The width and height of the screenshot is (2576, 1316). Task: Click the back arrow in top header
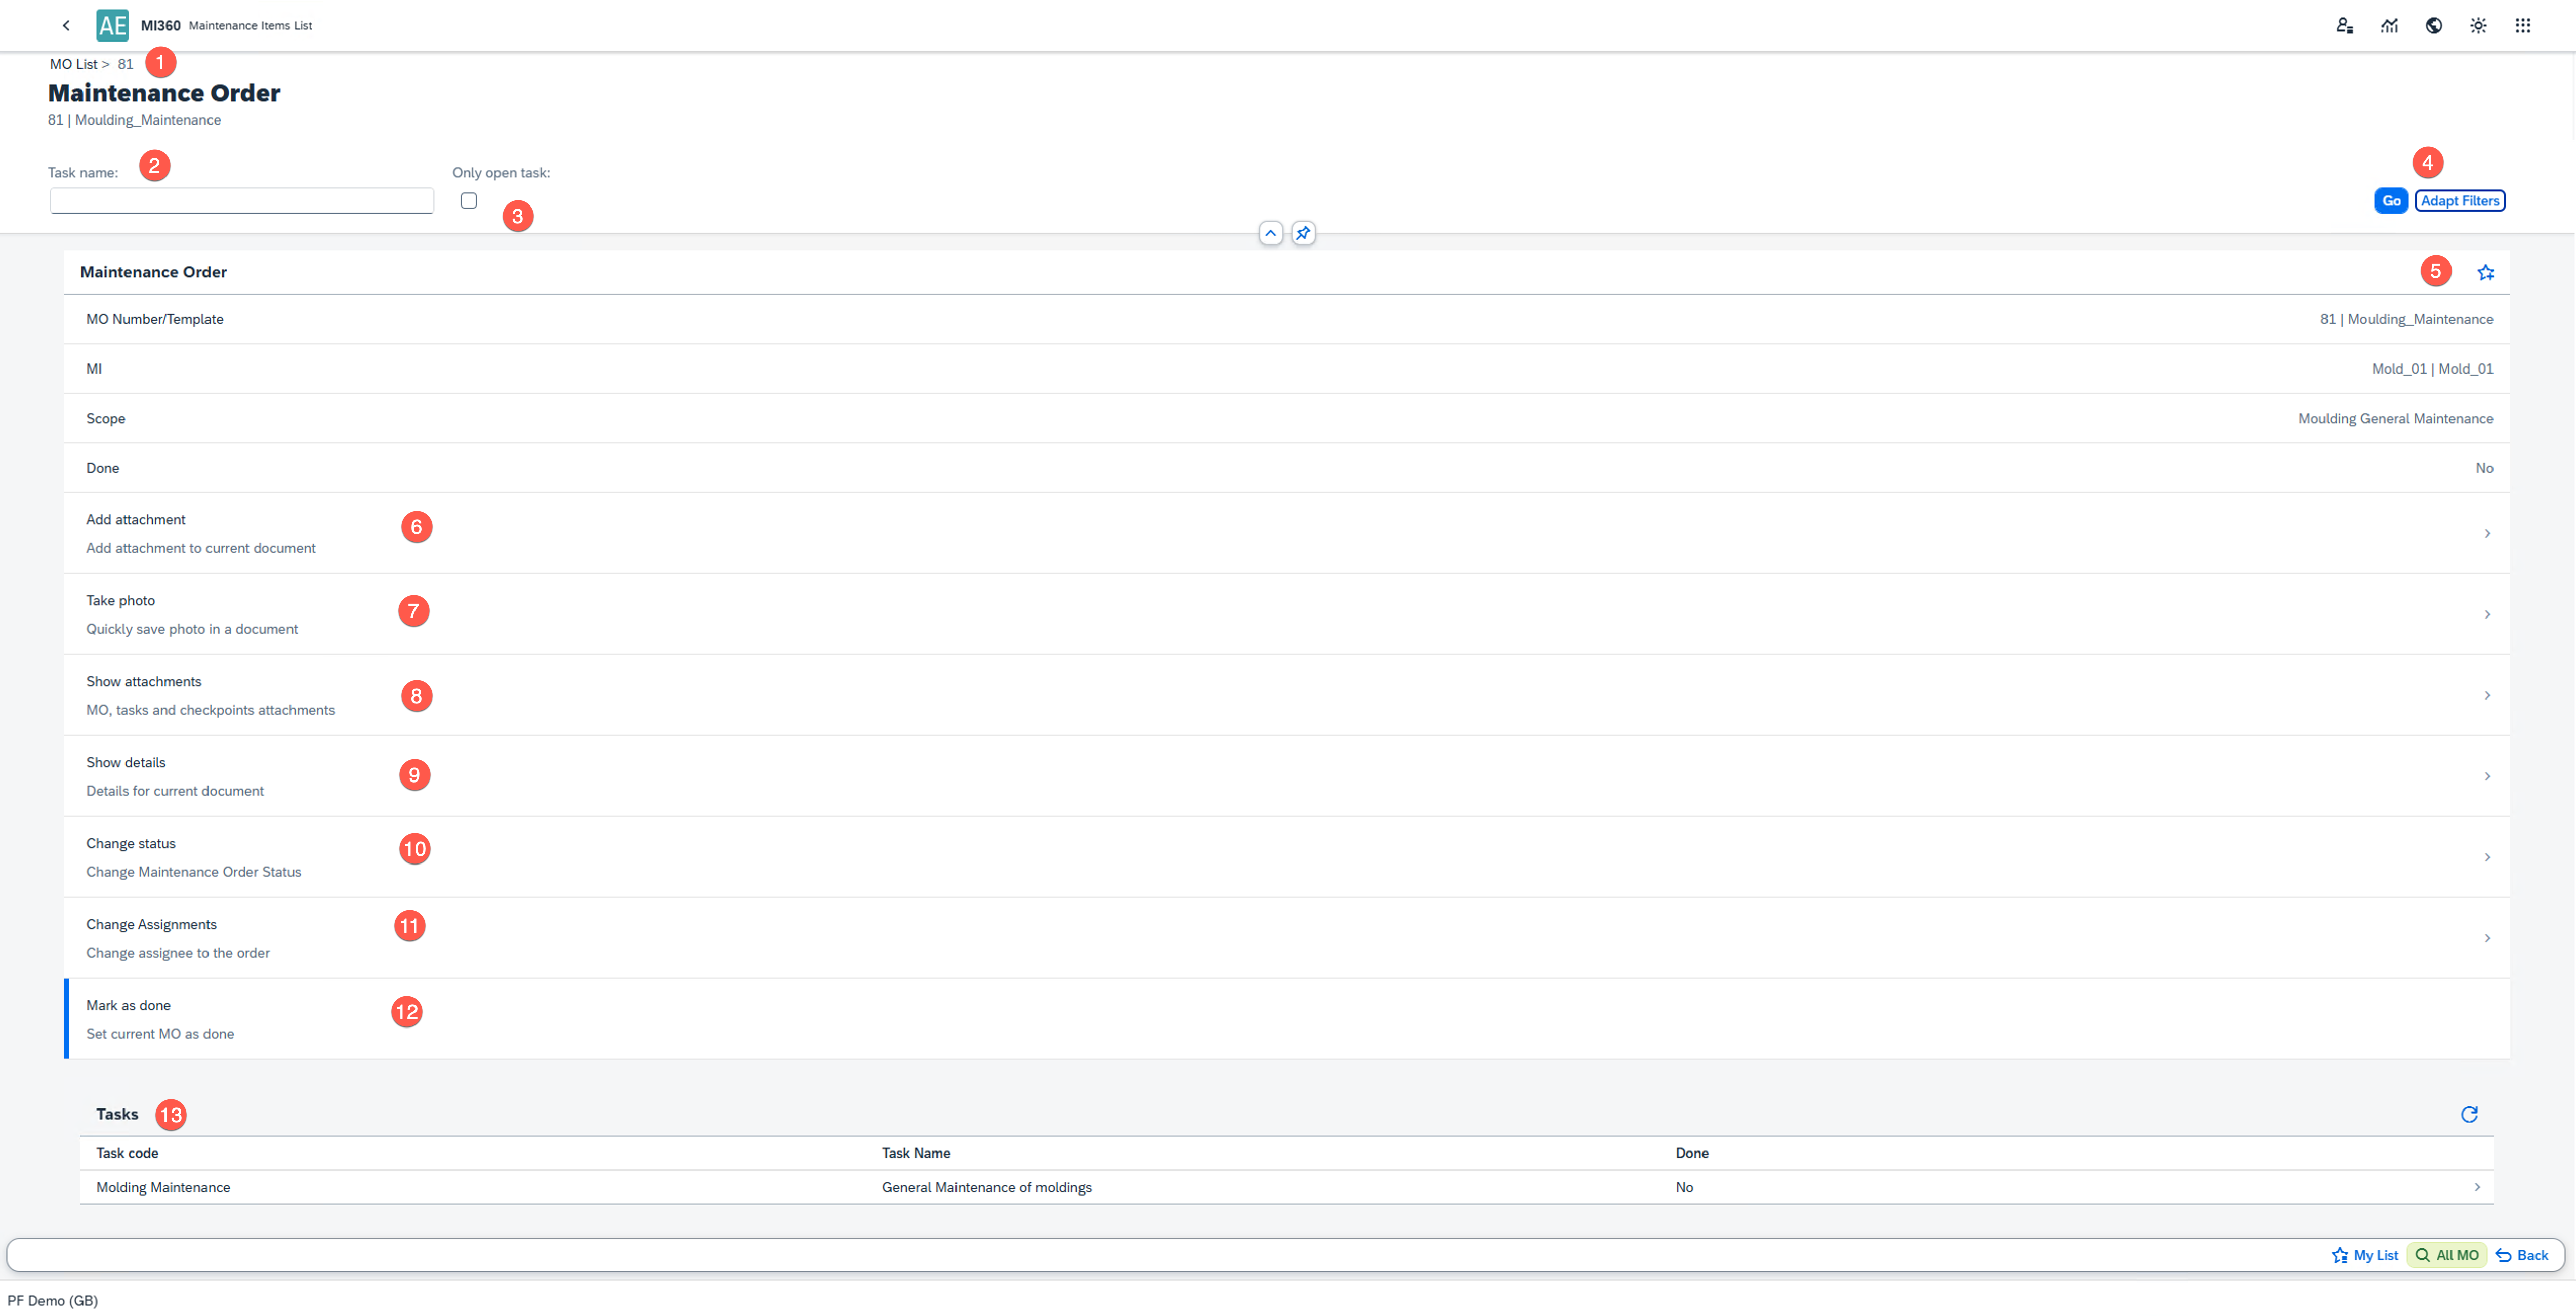[66, 26]
